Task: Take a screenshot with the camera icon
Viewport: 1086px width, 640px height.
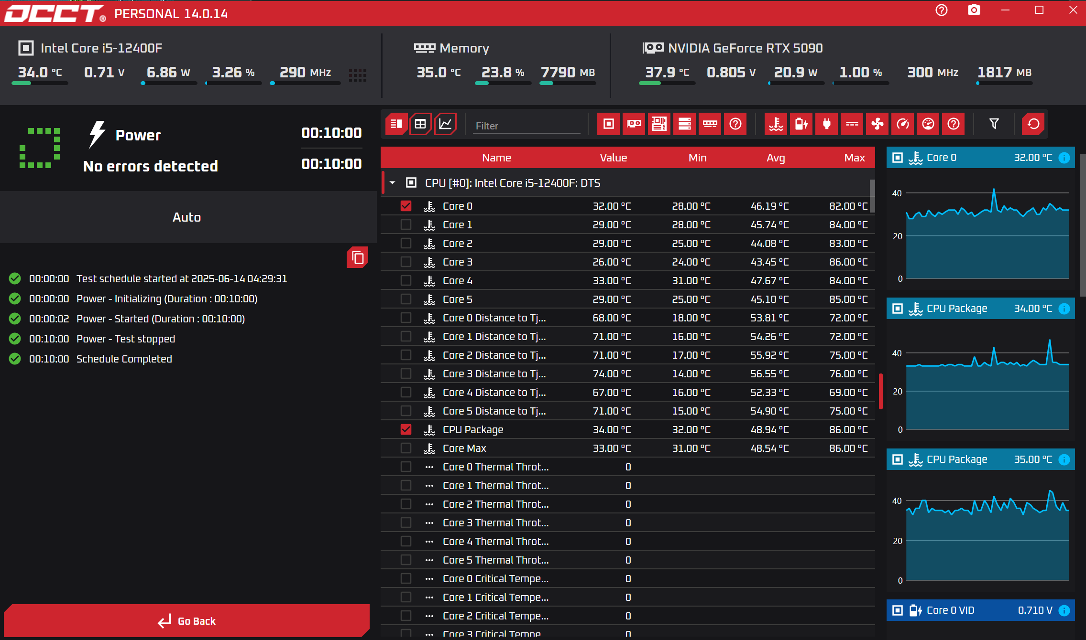Action: [x=974, y=11]
